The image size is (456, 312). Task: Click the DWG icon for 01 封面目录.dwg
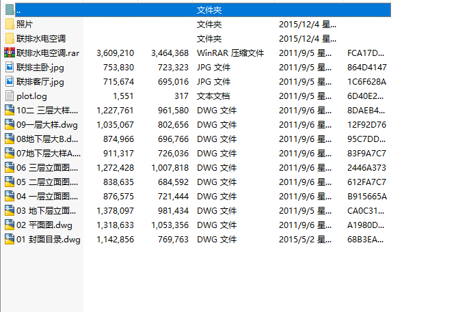[9, 239]
